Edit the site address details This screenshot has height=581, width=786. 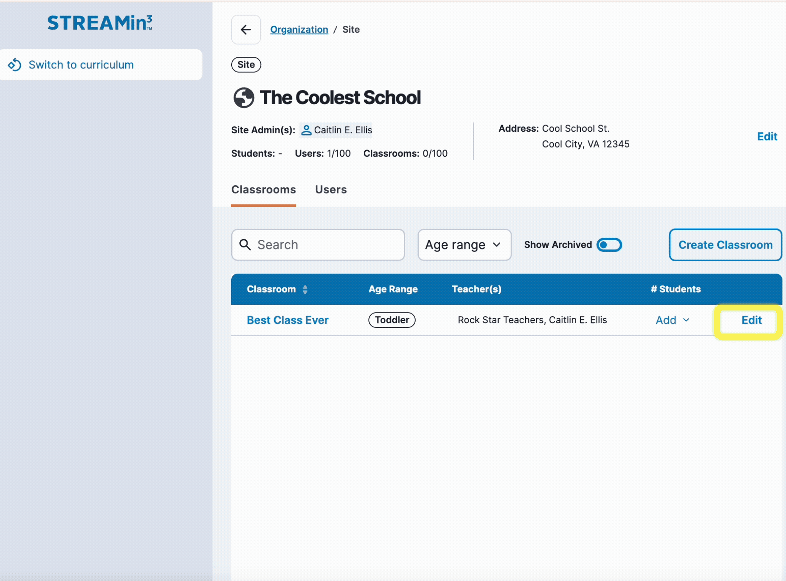tap(767, 136)
